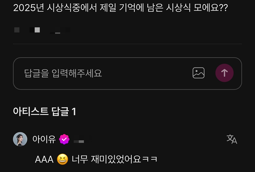The height and width of the screenshot is (172, 255).
Task: Click the laughing emoji in the artist reply
Action: [62, 159]
